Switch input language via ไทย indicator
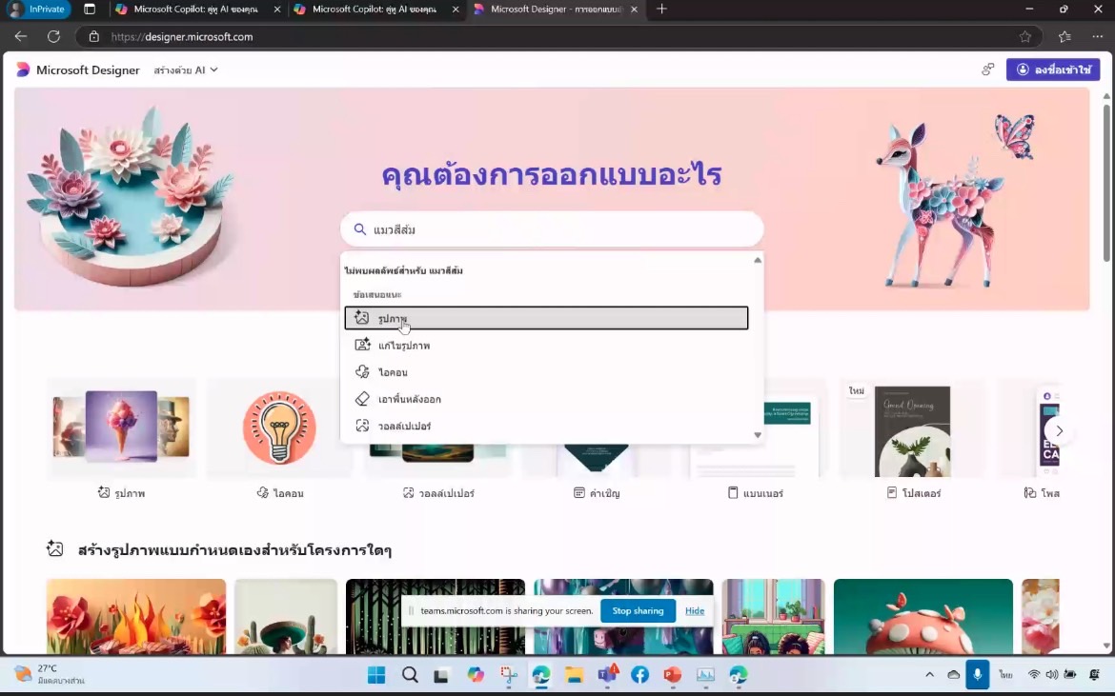The width and height of the screenshot is (1115, 696). 1005,675
